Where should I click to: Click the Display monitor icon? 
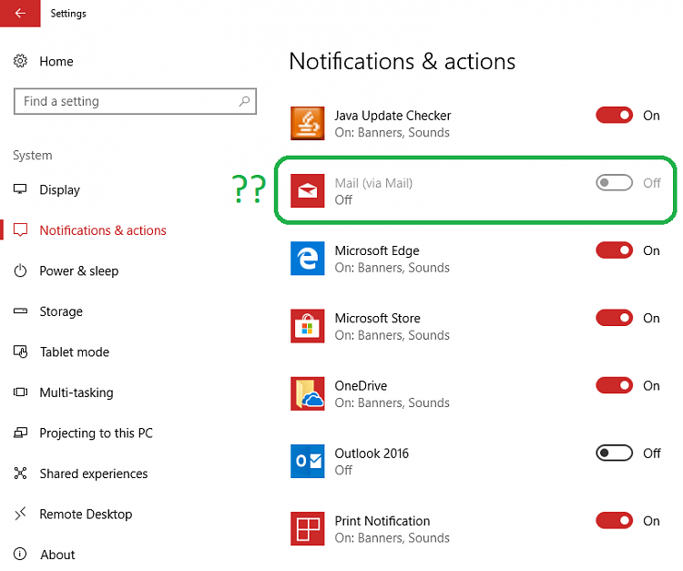coord(20,189)
